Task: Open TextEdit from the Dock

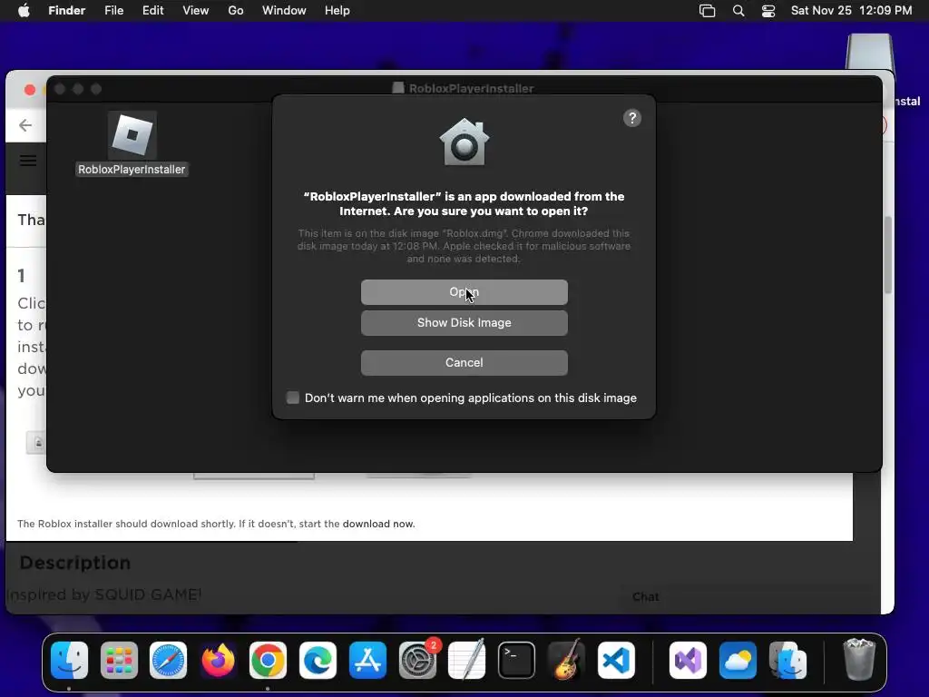Action: tap(467, 661)
